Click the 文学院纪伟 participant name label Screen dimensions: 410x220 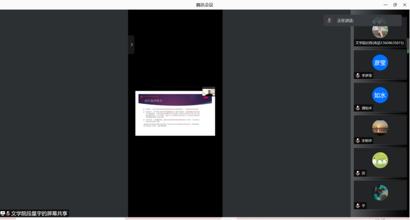point(379,43)
